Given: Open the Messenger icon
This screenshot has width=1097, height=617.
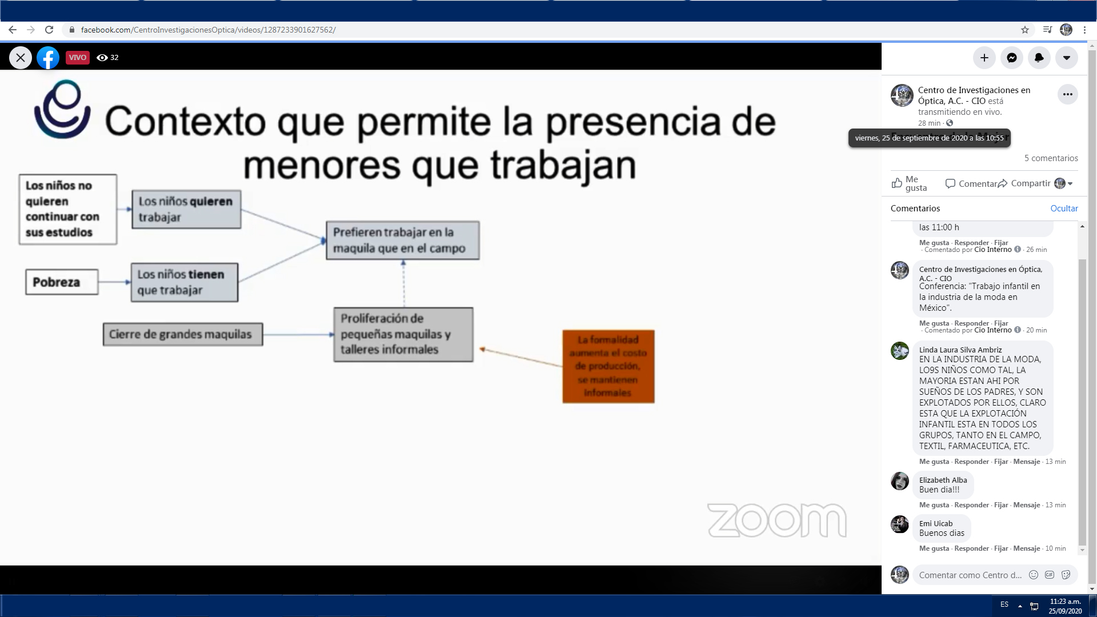Looking at the screenshot, I should [1011, 58].
